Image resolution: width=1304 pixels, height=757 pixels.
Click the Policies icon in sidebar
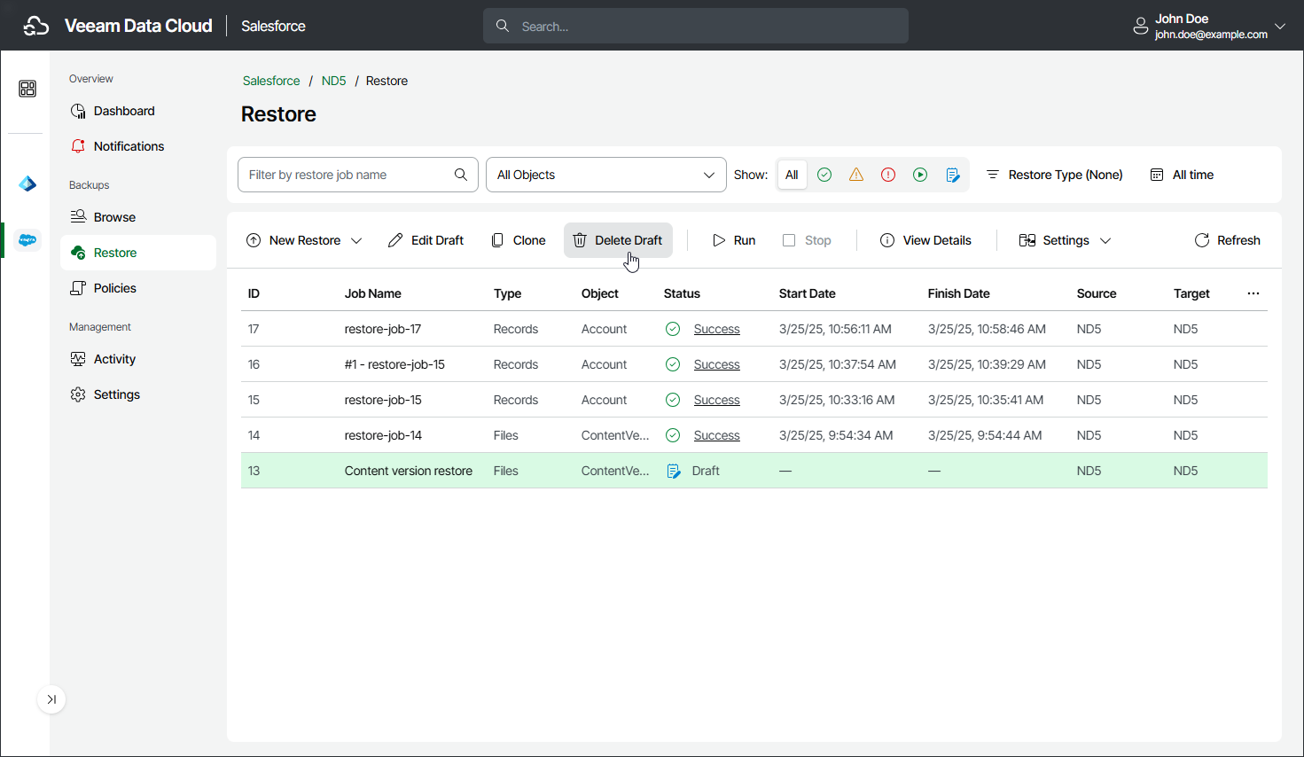[x=78, y=288]
